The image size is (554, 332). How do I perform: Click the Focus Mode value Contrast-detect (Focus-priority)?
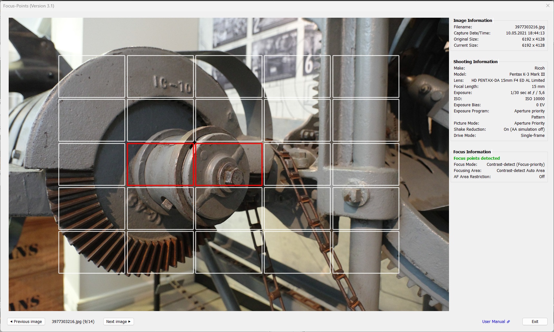pos(516,164)
